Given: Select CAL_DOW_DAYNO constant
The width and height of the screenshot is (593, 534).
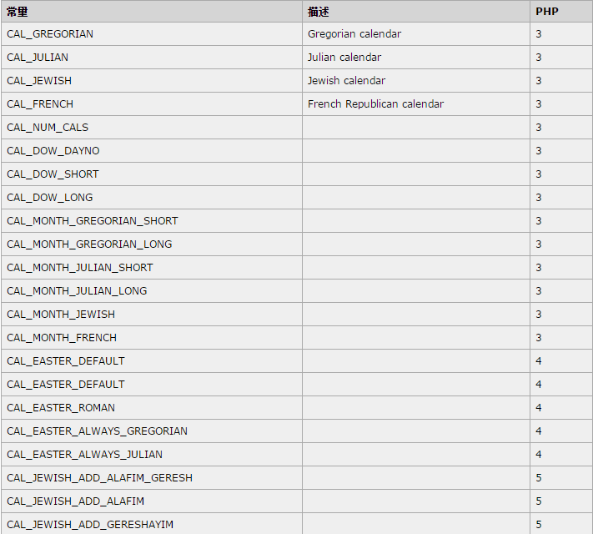Looking at the screenshot, I should [53, 151].
